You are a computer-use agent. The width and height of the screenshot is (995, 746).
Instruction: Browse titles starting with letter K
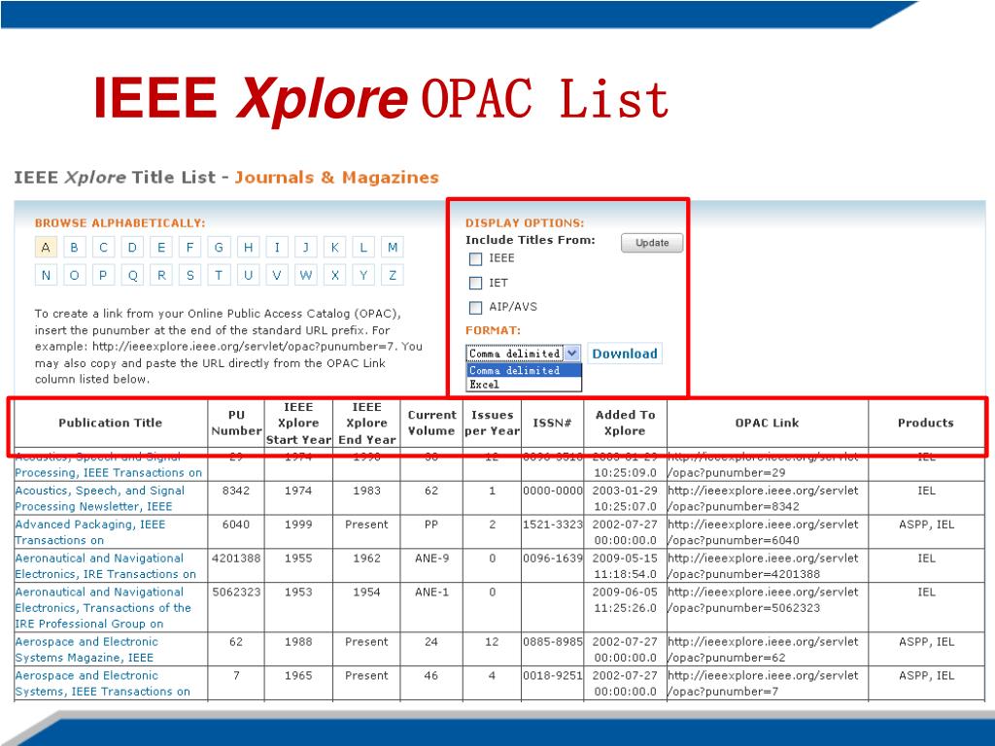[x=334, y=248]
